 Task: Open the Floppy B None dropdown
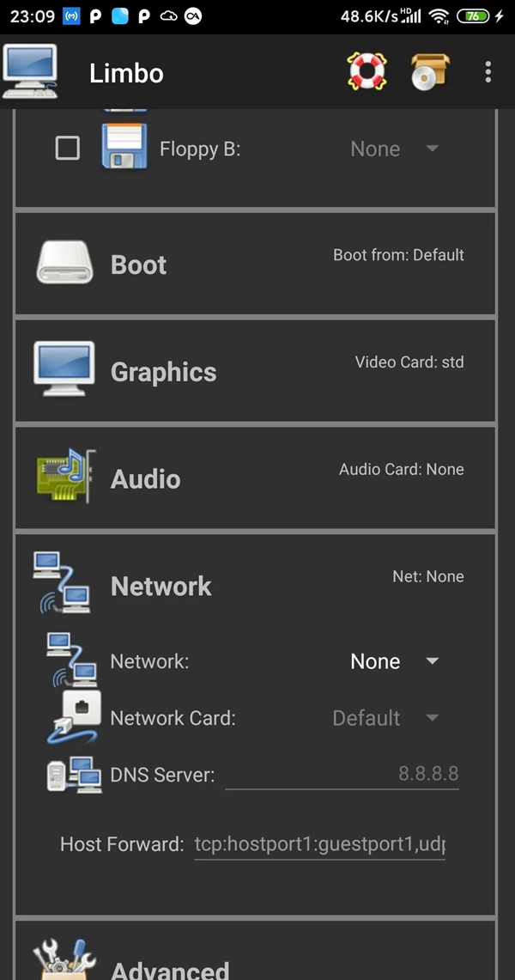395,149
